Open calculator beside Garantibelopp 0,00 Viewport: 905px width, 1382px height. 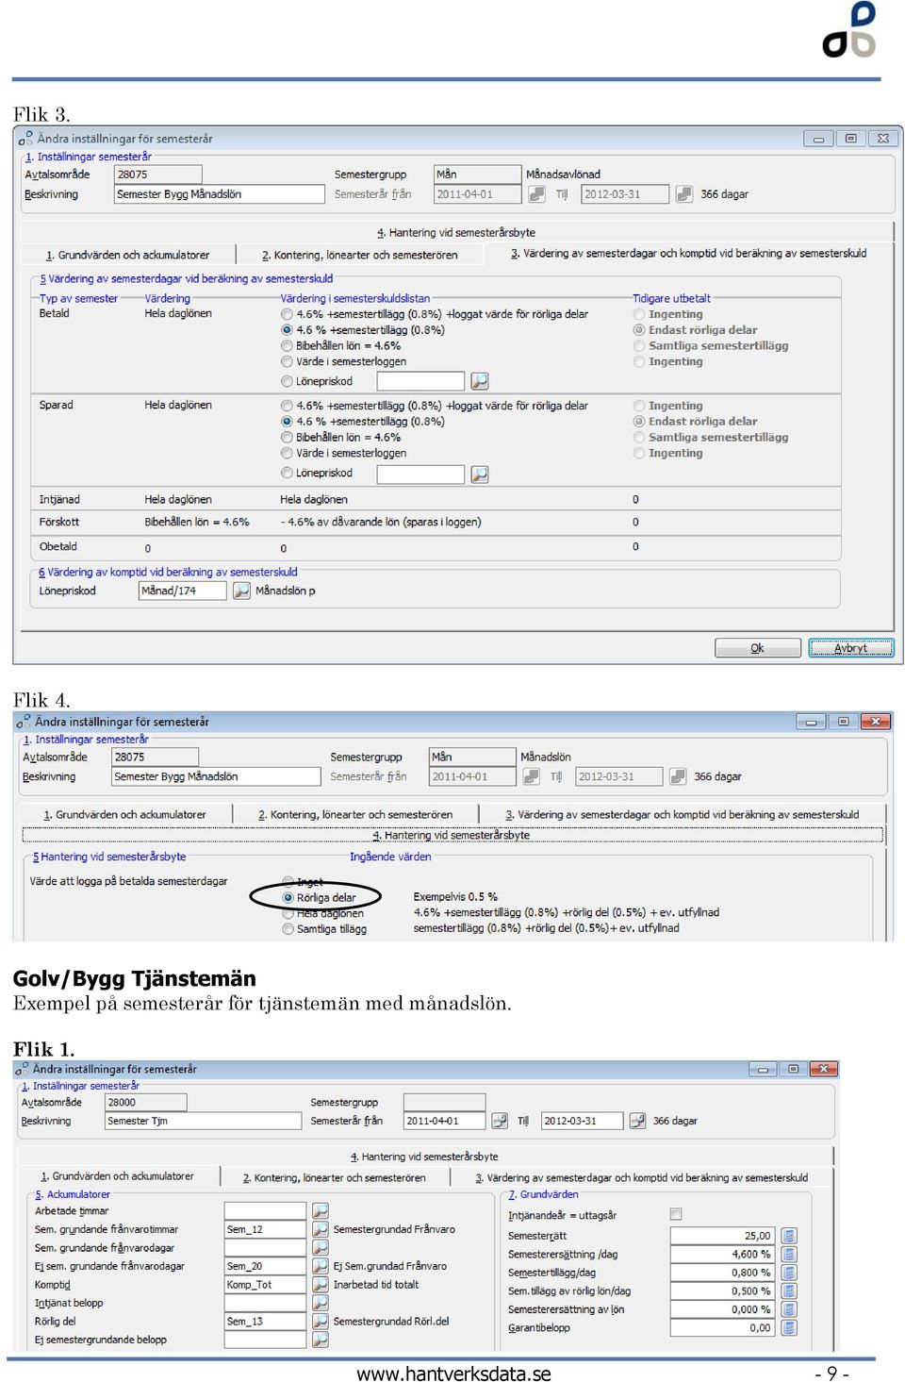pos(789,1327)
